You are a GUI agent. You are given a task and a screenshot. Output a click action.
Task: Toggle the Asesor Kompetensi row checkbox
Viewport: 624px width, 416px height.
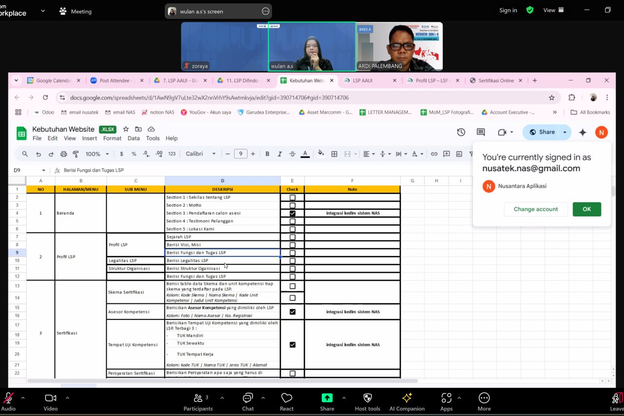tap(292, 312)
